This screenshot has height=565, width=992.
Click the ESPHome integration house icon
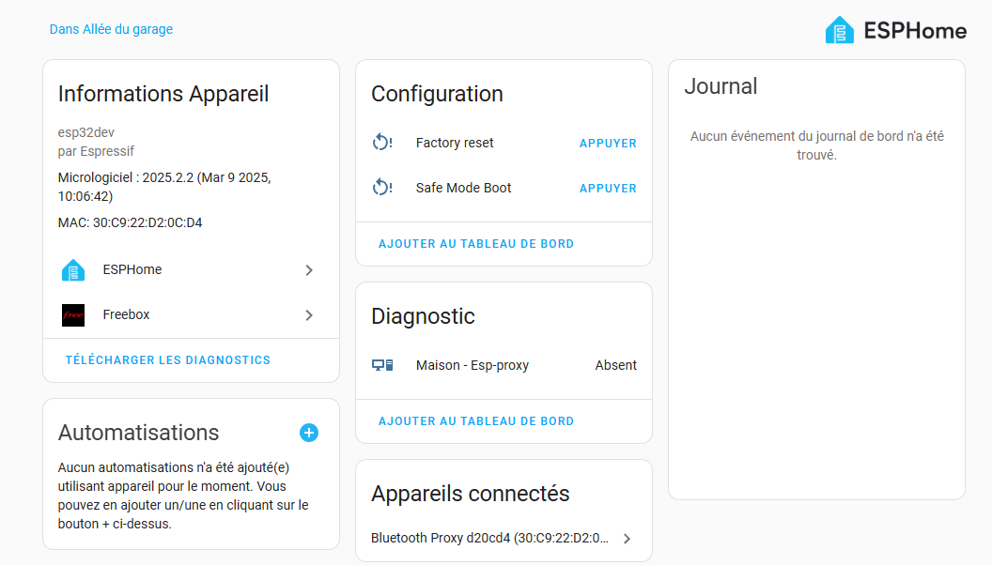tap(73, 270)
